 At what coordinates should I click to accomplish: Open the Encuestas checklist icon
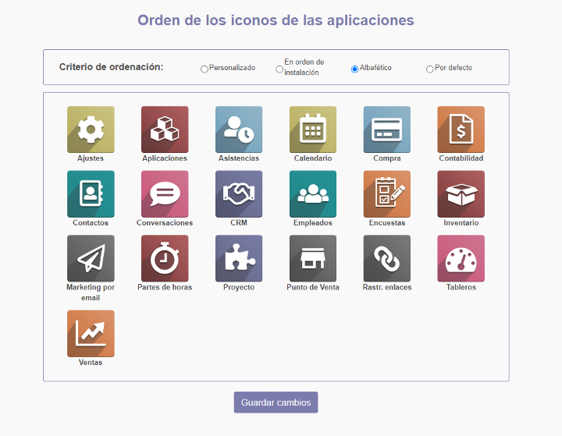coord(386,193)
